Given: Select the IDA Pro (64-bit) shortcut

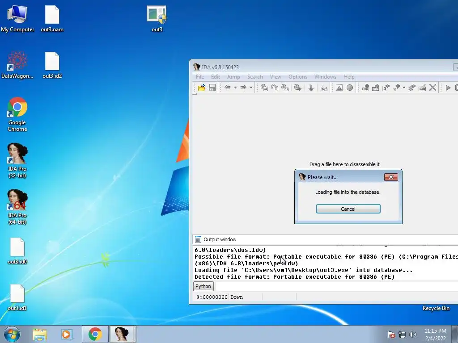Looking at the screenshot, I should click(17, 207).
